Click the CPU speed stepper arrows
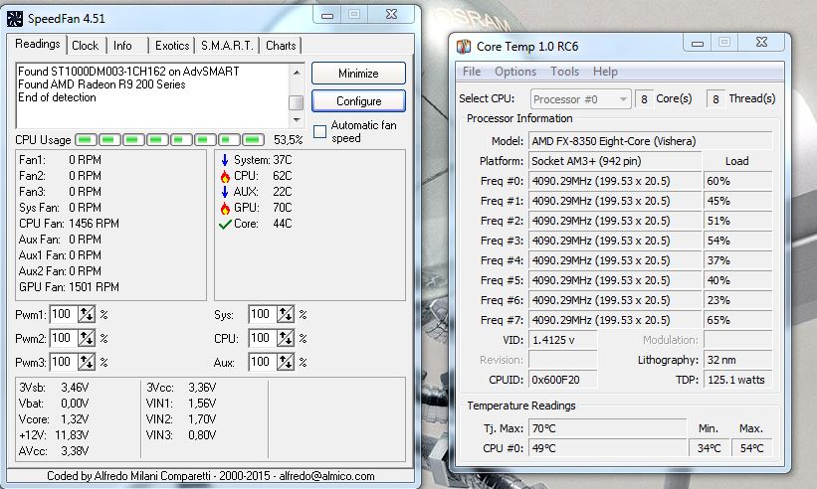 [285, 338]
